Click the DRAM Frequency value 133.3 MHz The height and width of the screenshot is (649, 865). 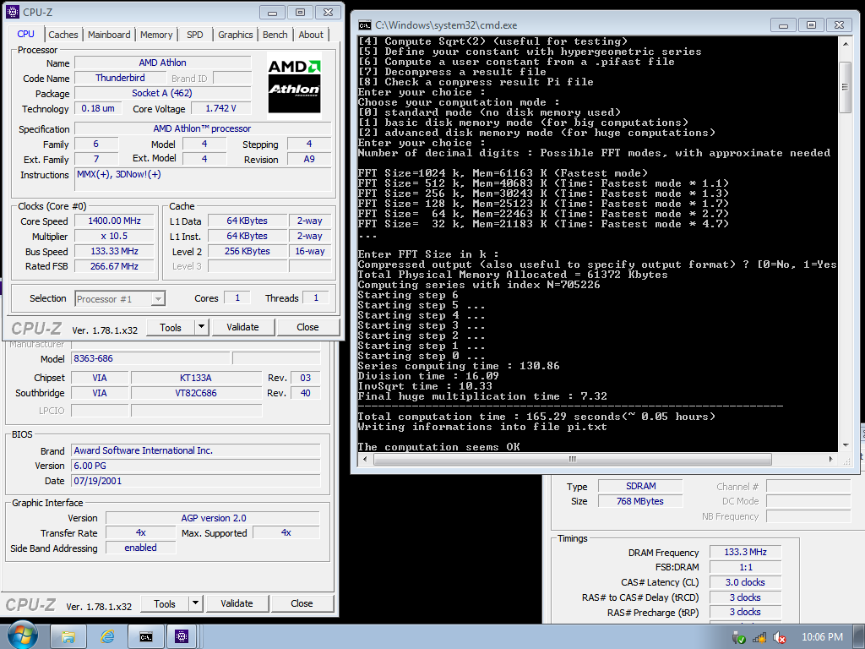745,552
